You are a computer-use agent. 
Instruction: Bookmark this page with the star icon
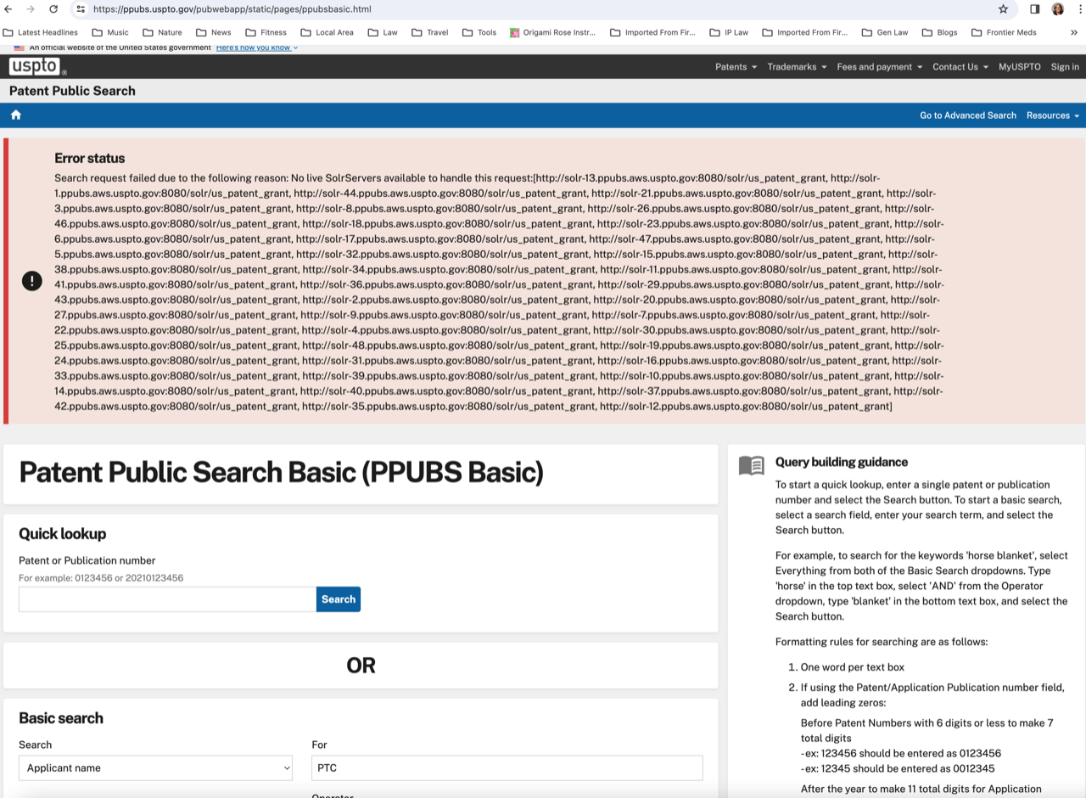pyautogui.click(x=1003, y=9)
